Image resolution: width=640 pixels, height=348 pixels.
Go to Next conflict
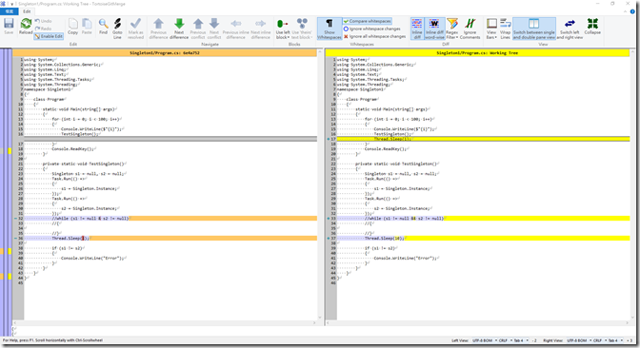click(x=214, y=29)
